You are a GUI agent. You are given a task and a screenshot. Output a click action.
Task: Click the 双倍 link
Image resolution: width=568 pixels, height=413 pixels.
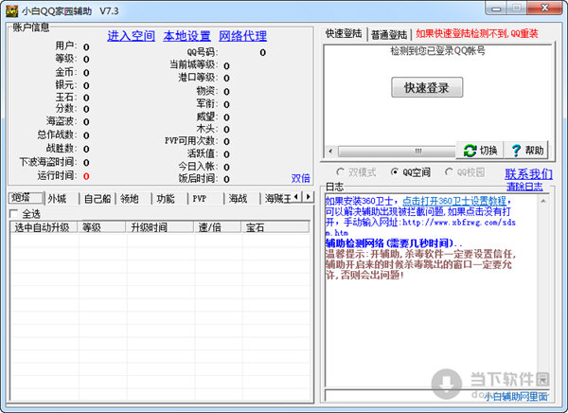(x=300, y=178)
